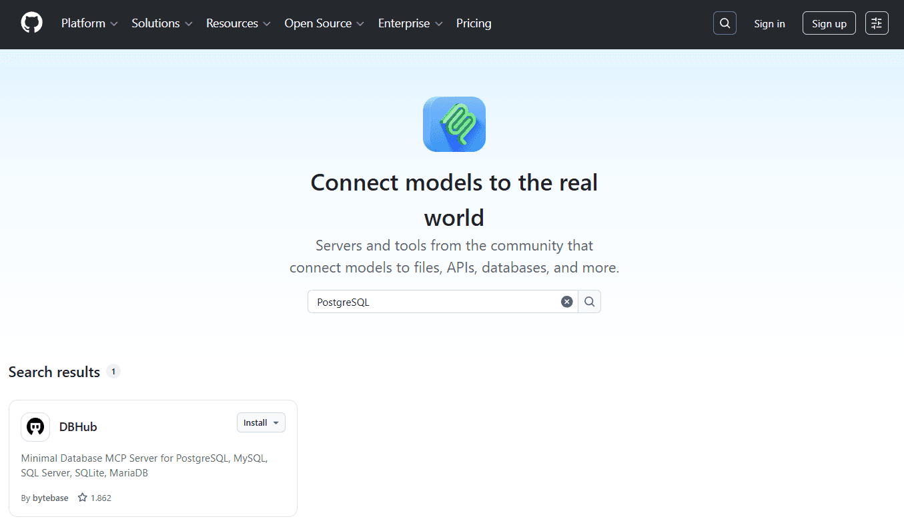The width and height of the screenshot is (904, 531).
Task: Submit search with the magnifier button
Action: point(589,301)
